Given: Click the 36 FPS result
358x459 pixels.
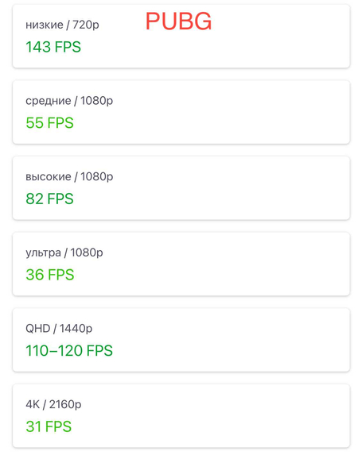Looking at the screenshot, I should 50,275.
